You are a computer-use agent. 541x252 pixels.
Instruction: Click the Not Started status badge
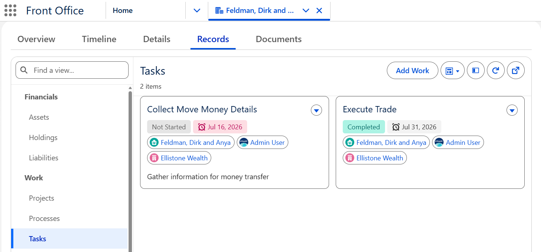[169, 127]
